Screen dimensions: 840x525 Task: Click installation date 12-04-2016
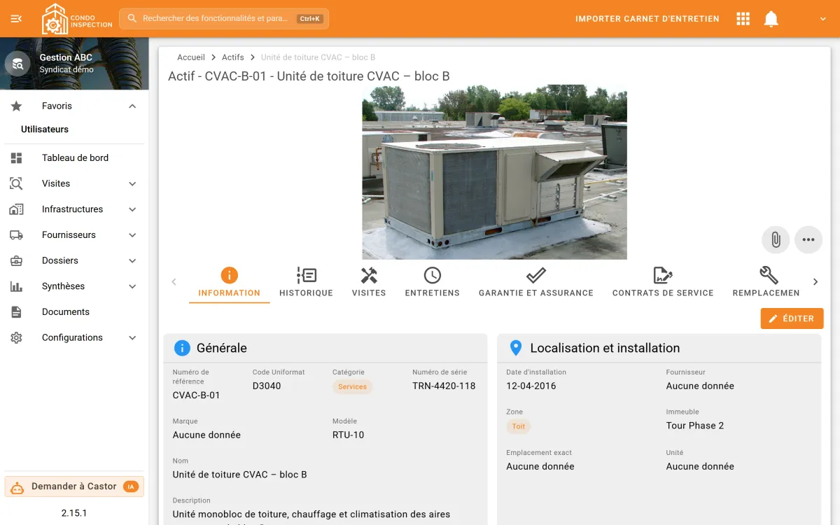point(531,386)
